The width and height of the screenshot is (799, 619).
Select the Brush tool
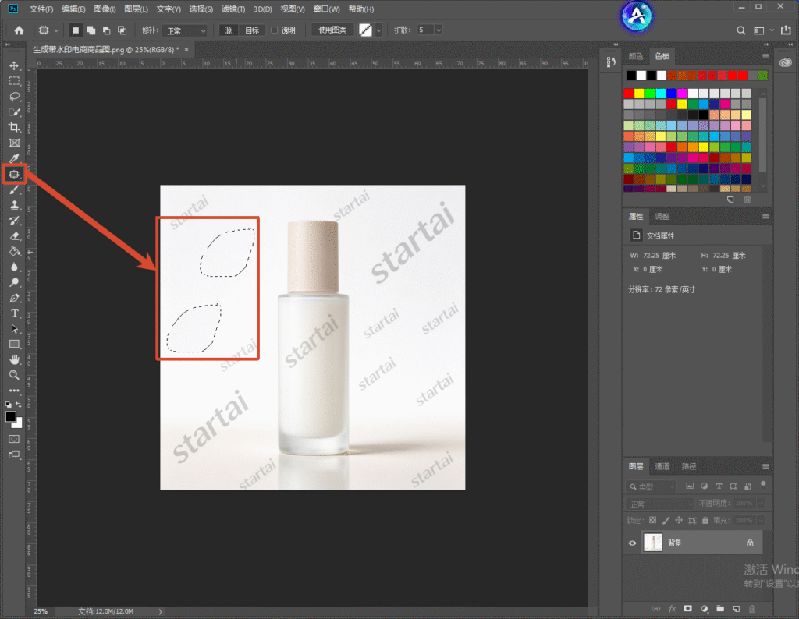pos(14,189)
